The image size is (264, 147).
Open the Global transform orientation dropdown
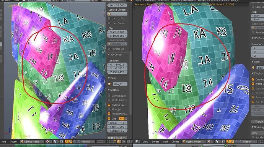click(249, 142)
